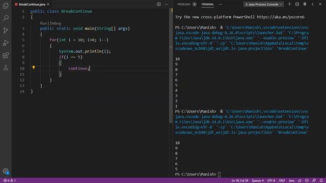
Task: Open the Testing flask view
Action: pos(6,68)
